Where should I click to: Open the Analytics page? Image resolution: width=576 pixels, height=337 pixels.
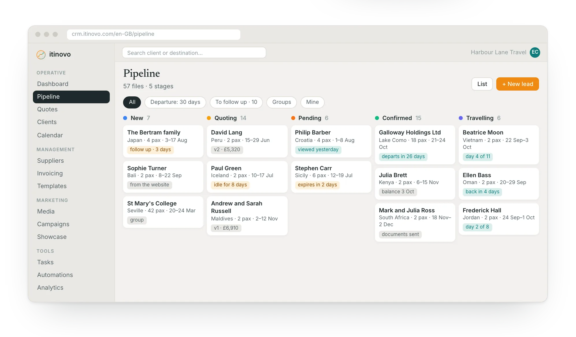(71, 288)
